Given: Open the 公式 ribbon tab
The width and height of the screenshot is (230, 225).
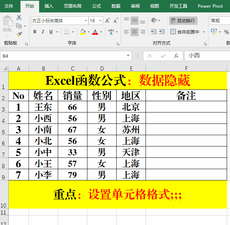Looking at the screenshot, I should (97, 6).
